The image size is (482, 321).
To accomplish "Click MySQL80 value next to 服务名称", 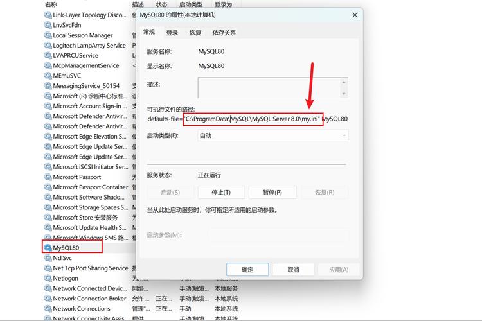I will [211, 51].
